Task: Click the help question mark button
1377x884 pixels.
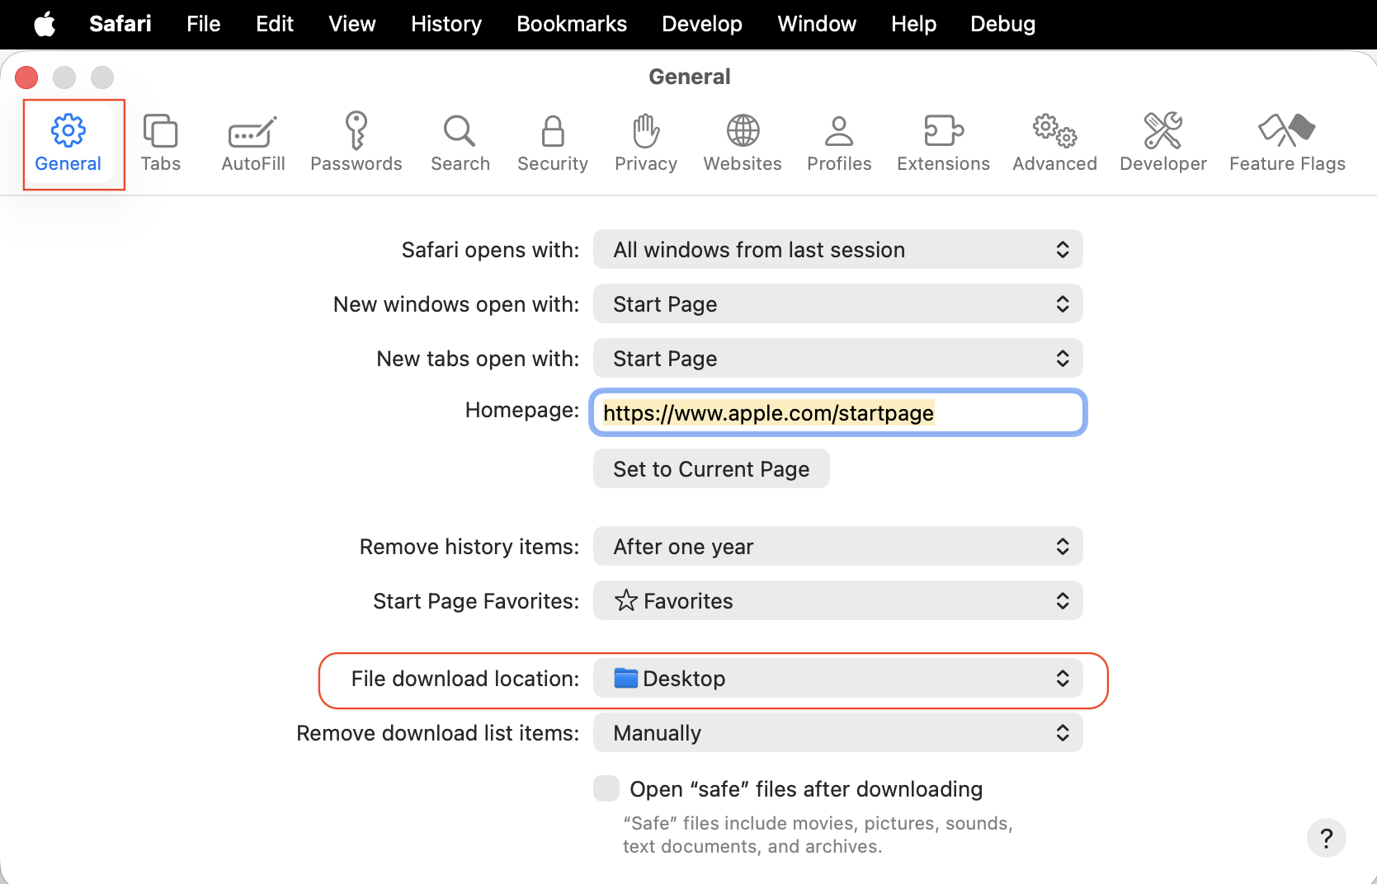Action: 1326,839
